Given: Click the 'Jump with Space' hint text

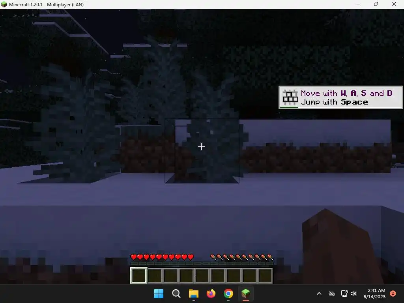Looking at the screenshot, I should pos(335,102).
